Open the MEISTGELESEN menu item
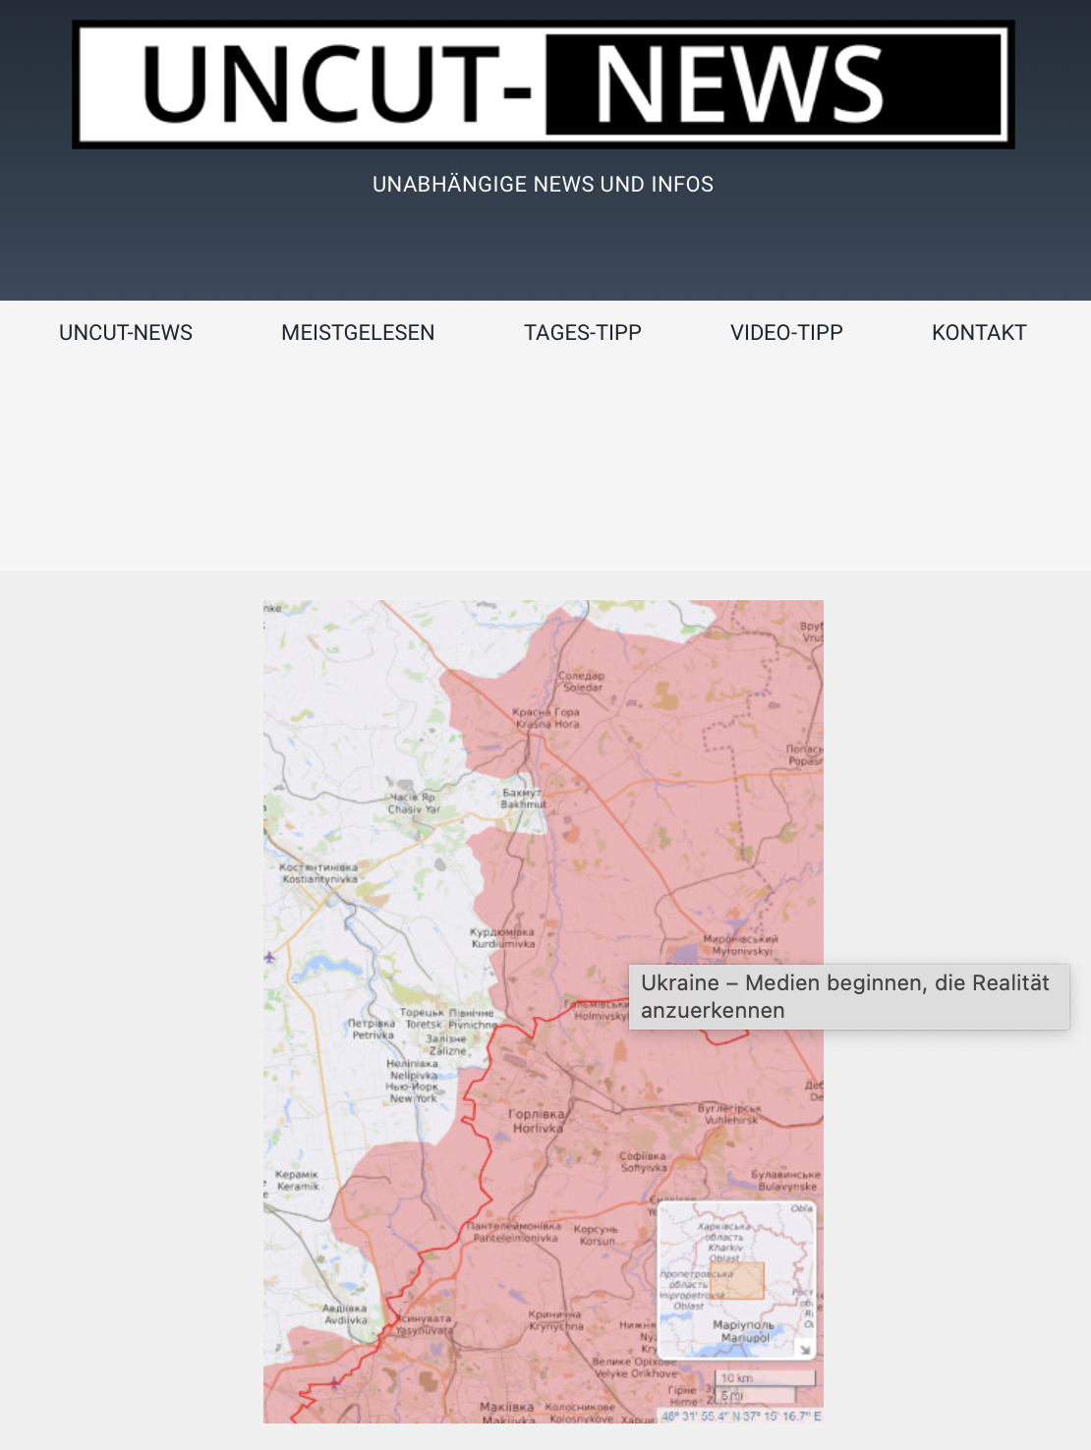1091x1450 pixels. (358, 333)
